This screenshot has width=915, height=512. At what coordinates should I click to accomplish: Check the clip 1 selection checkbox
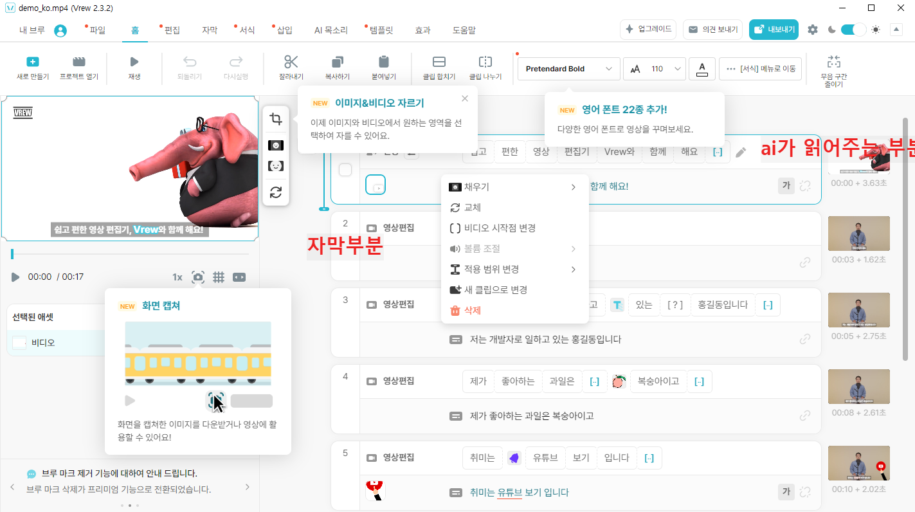point(345,170)
